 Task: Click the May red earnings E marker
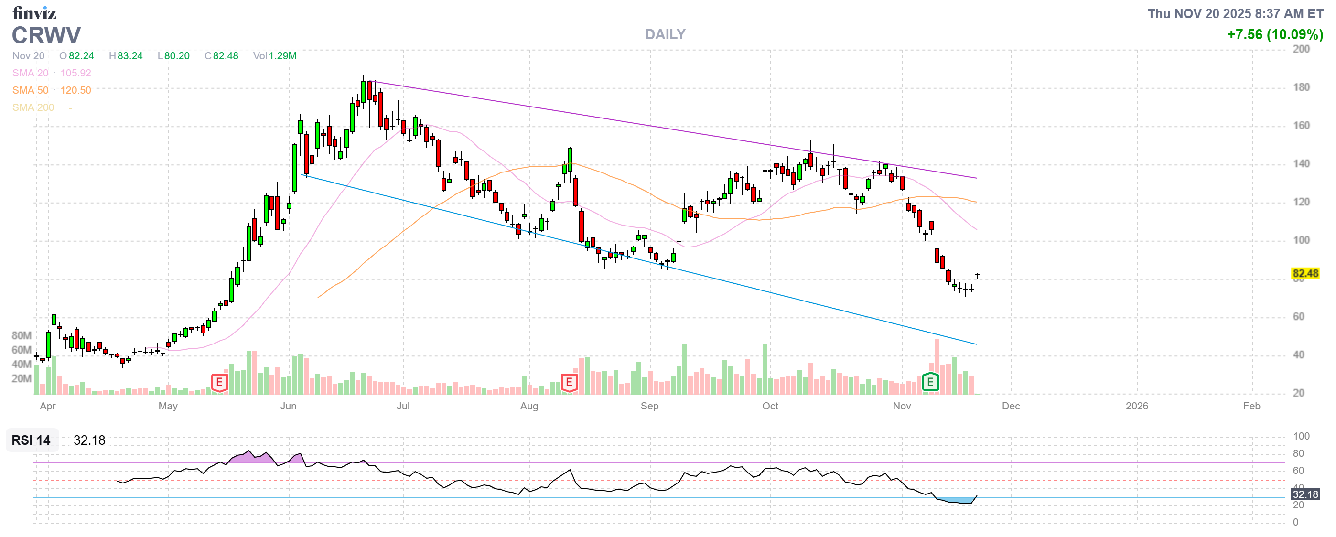tap(219, 383)
